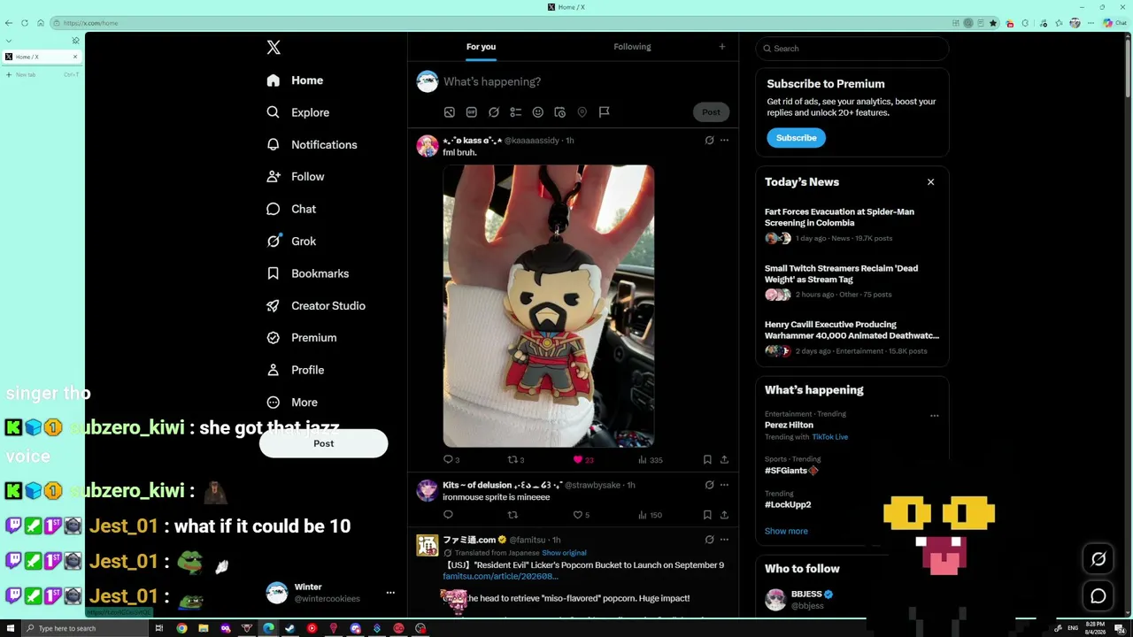Open more options on kass's post

click(x=724, y=141)
